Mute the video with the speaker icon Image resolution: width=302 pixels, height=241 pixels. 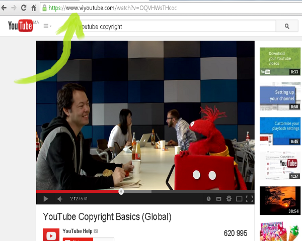[x=60, y=199]
